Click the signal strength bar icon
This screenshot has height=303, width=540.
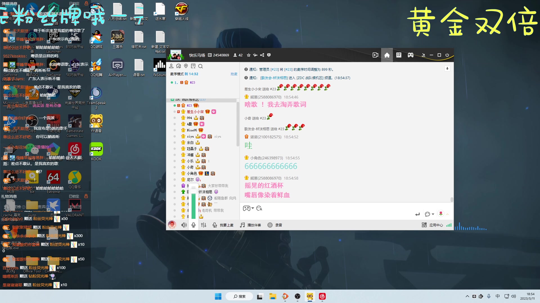click(449, 225)
